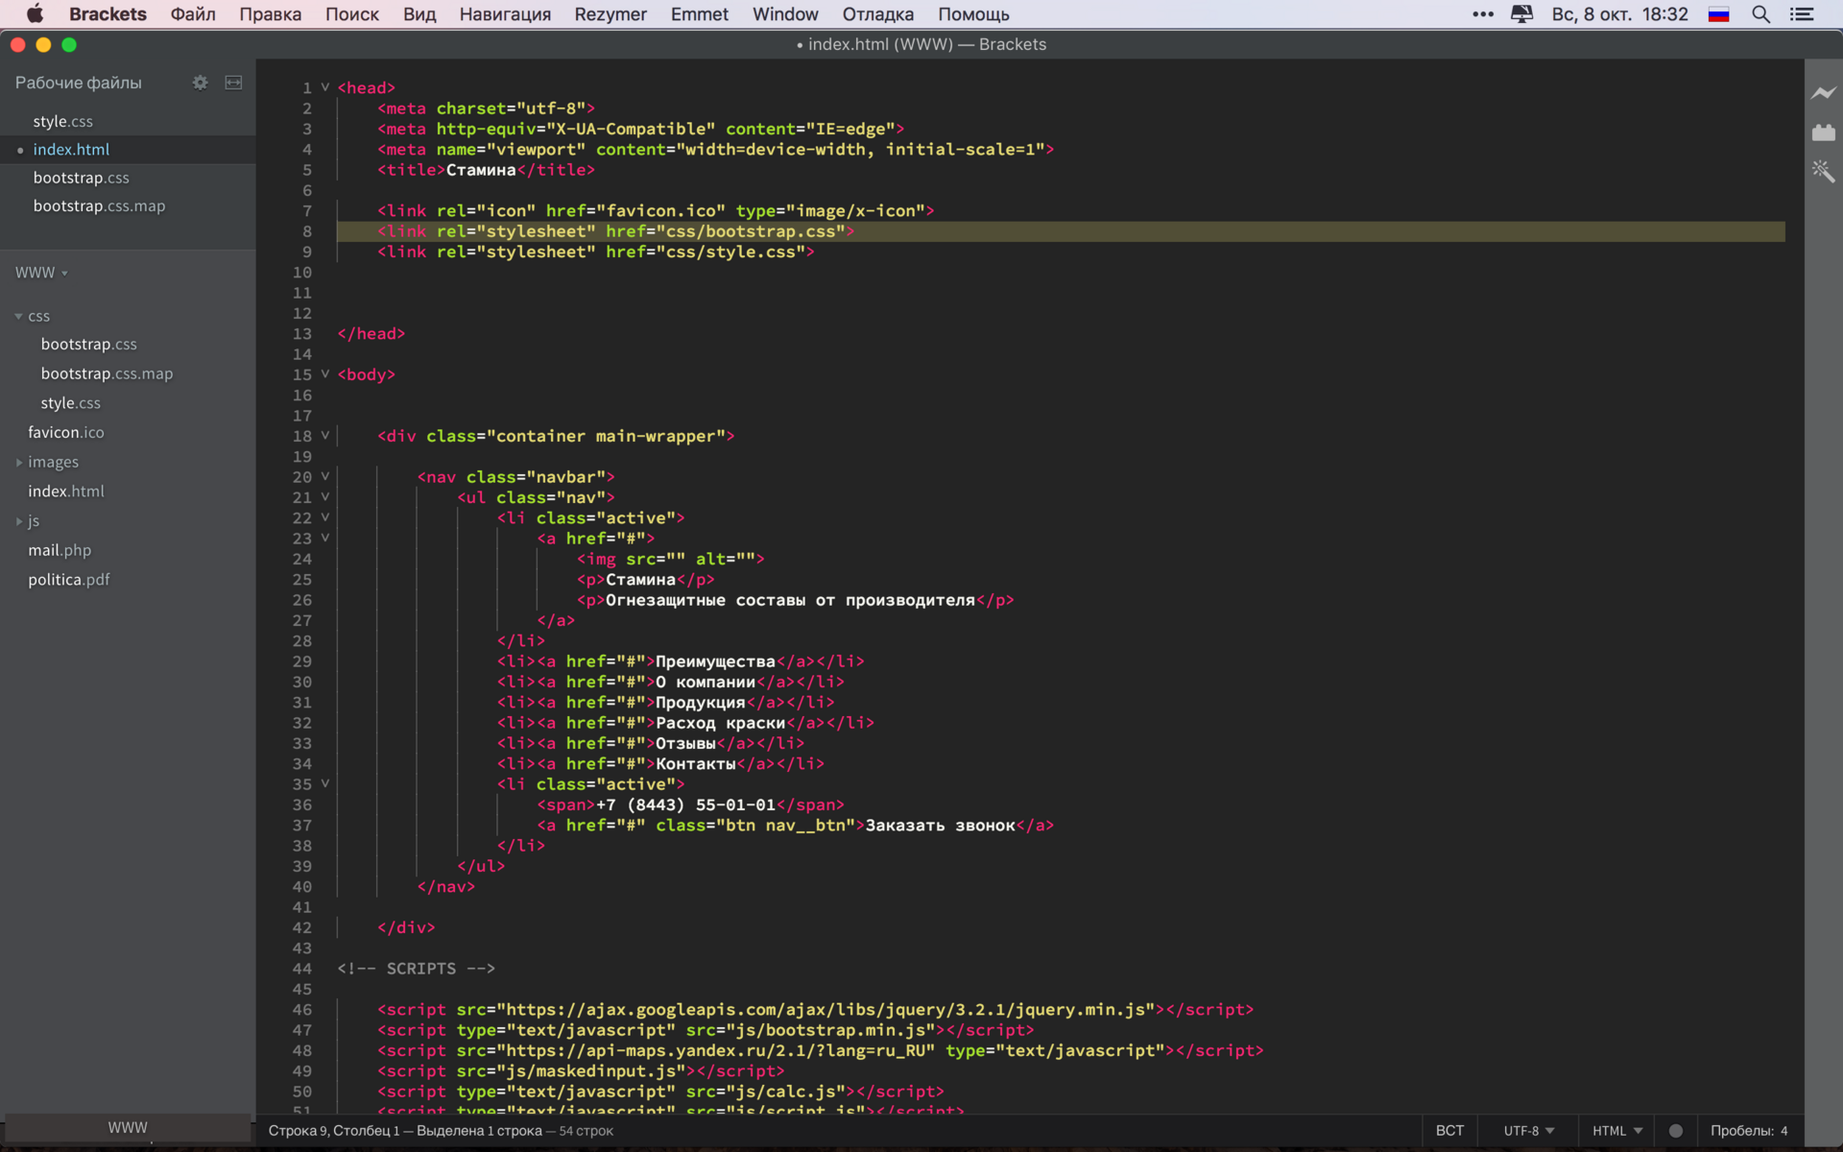Viewport: 1843px width, 1152px height.
Task: Open index.html in project tree
Action: coord(66,492)
